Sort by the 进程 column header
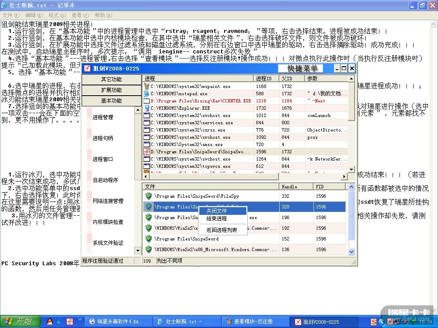 [x=198, y=79]
